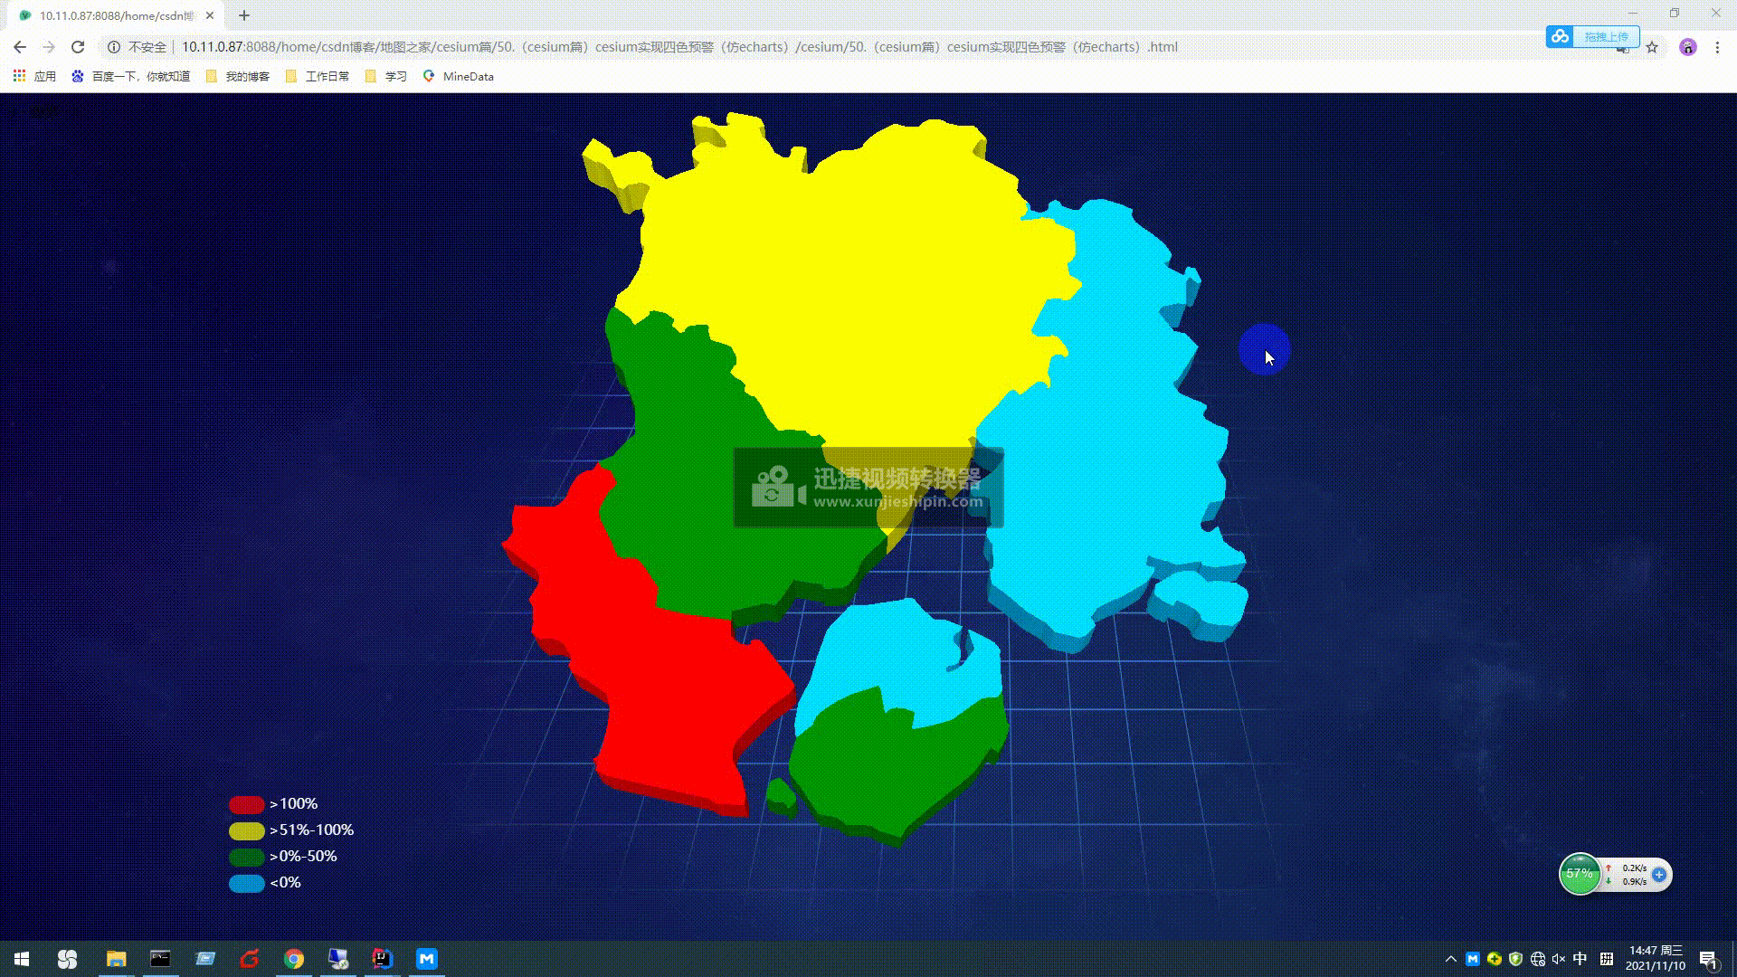Open the apps shortcut in bookmarks bar

pyautogui.click(x=34, y=76)
